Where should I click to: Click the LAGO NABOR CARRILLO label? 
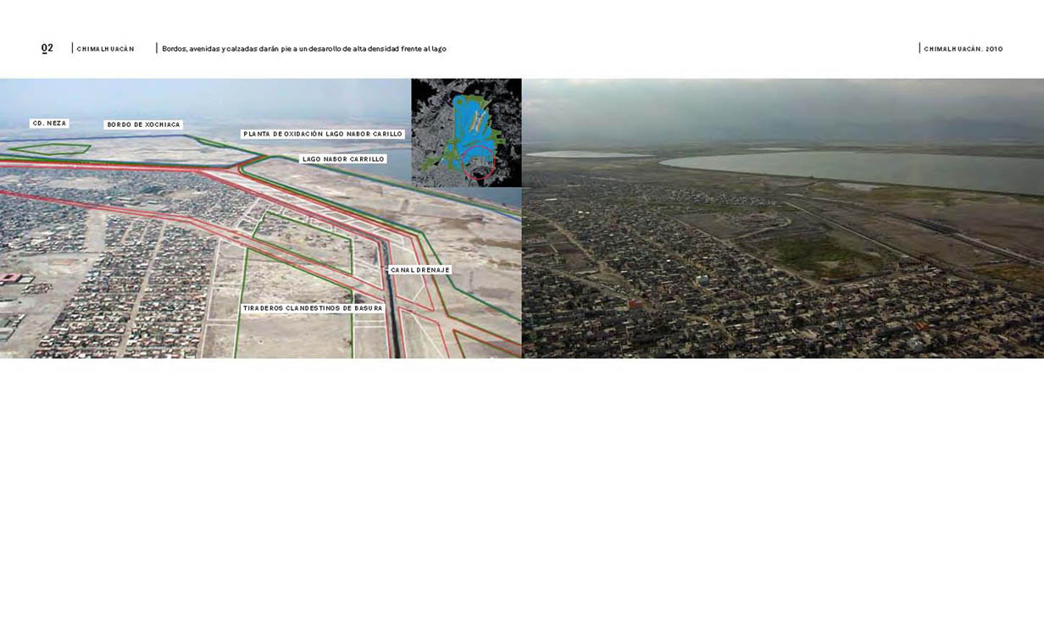343,159
